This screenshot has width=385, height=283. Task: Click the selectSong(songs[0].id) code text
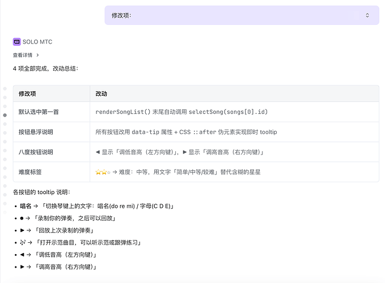coord(228,112)
